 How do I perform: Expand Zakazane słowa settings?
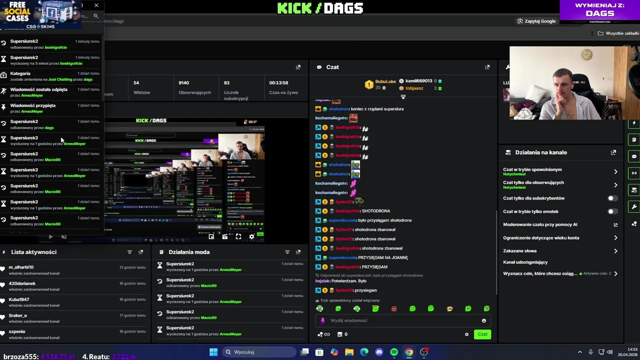point(615,251)
